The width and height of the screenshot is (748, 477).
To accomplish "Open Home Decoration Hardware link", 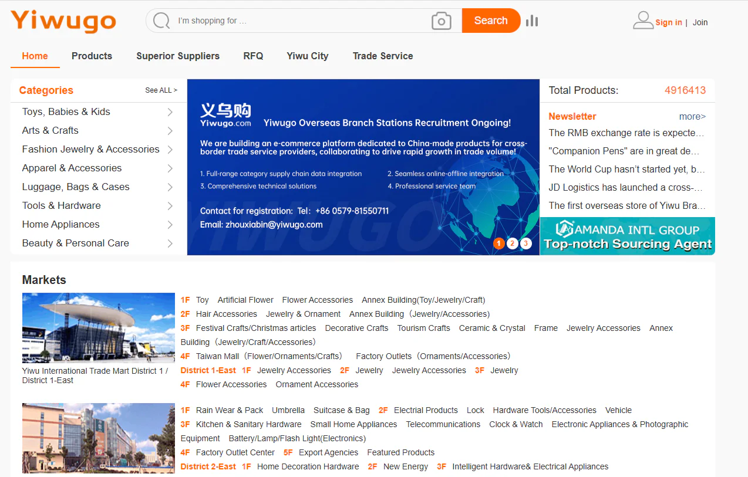I will click(x=308, y=466).
